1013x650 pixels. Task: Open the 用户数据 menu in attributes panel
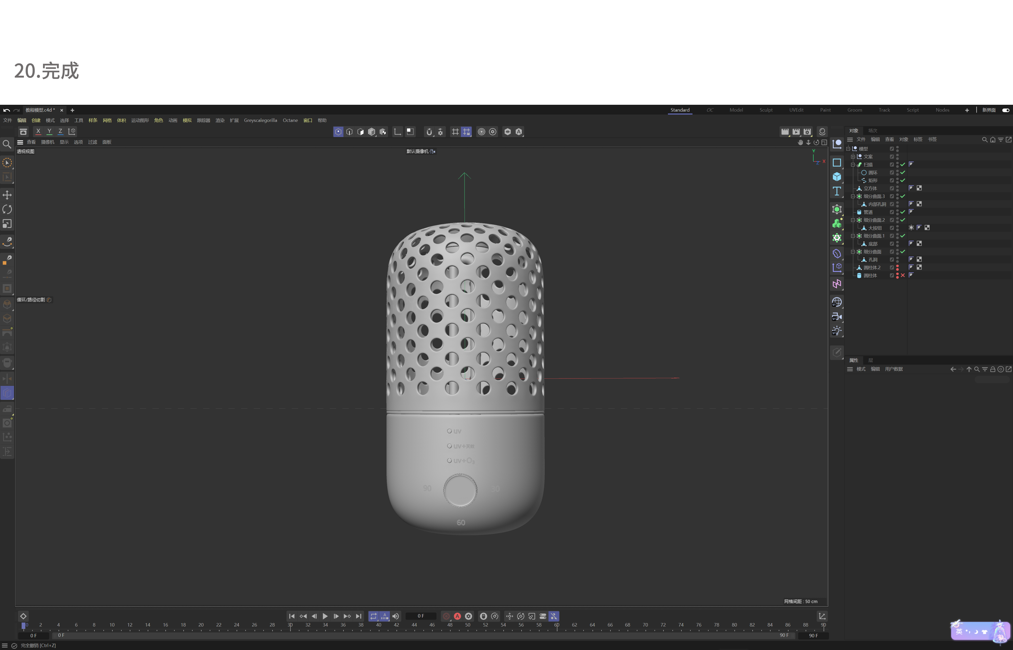(893, 369)
